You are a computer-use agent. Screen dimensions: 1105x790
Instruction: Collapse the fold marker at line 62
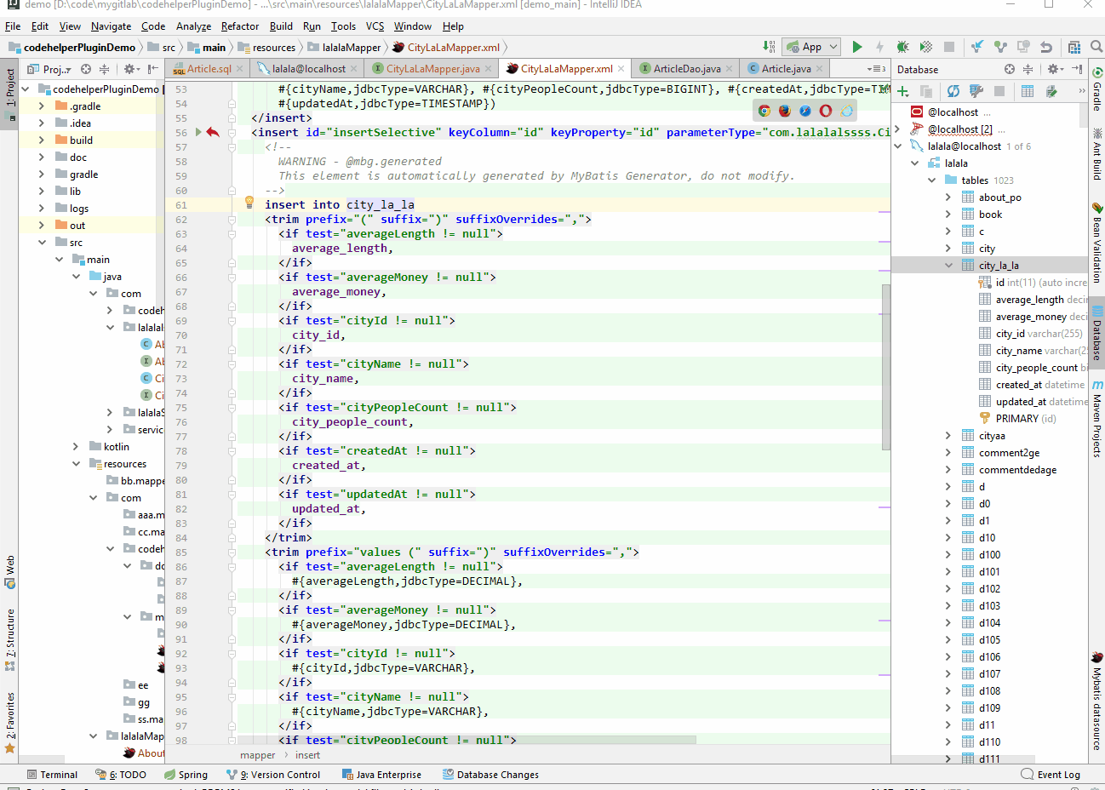(x=232, y=220)
